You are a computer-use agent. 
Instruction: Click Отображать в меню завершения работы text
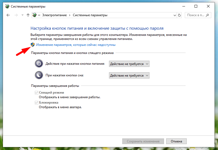pos(70,97)
